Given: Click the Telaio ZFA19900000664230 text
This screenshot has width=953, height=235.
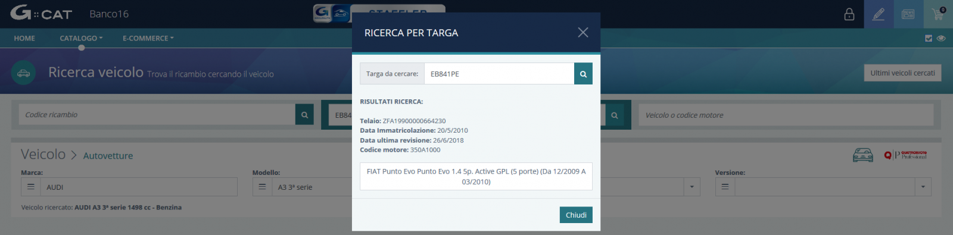Looking at the screenshot, I should point(403,121).
